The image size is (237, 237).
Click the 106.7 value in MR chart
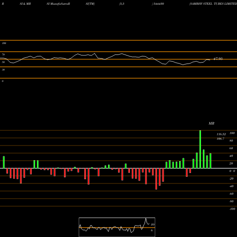pyautogui.click(x=220, y=139)
